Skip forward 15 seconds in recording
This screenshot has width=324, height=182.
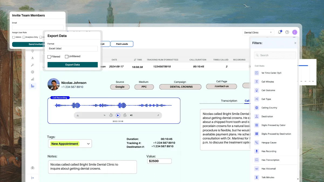[x=125, y=115]
